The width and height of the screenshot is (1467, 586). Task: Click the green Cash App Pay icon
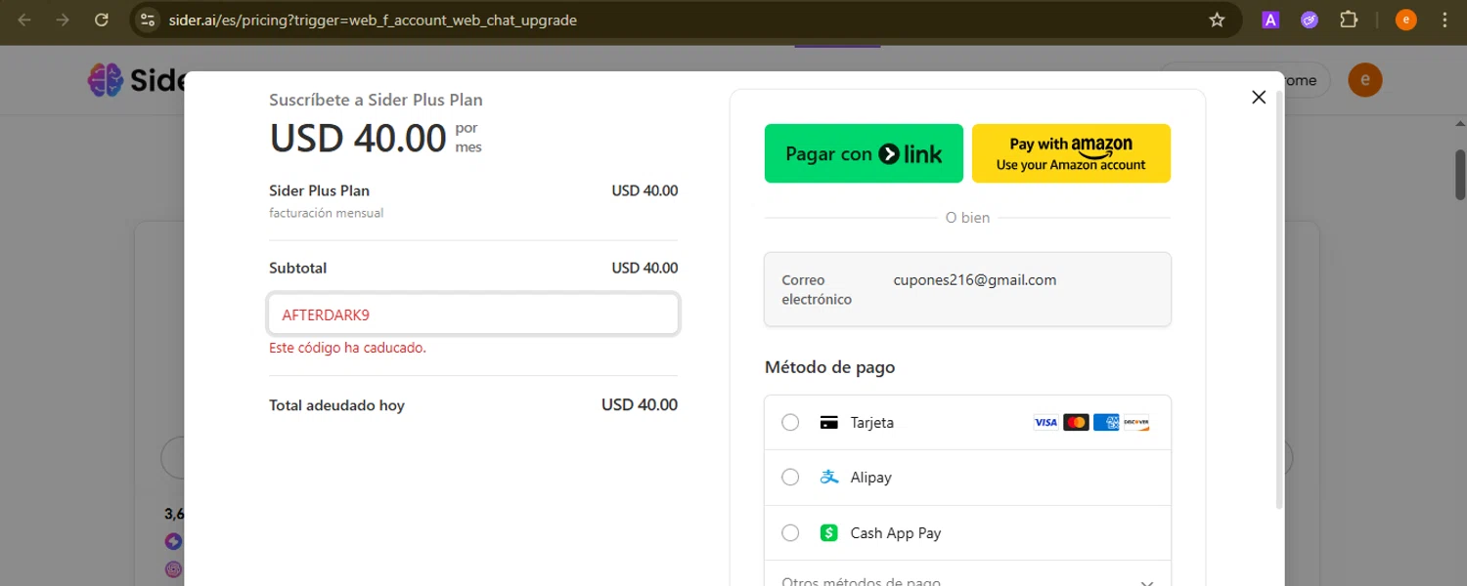point(829,533)
